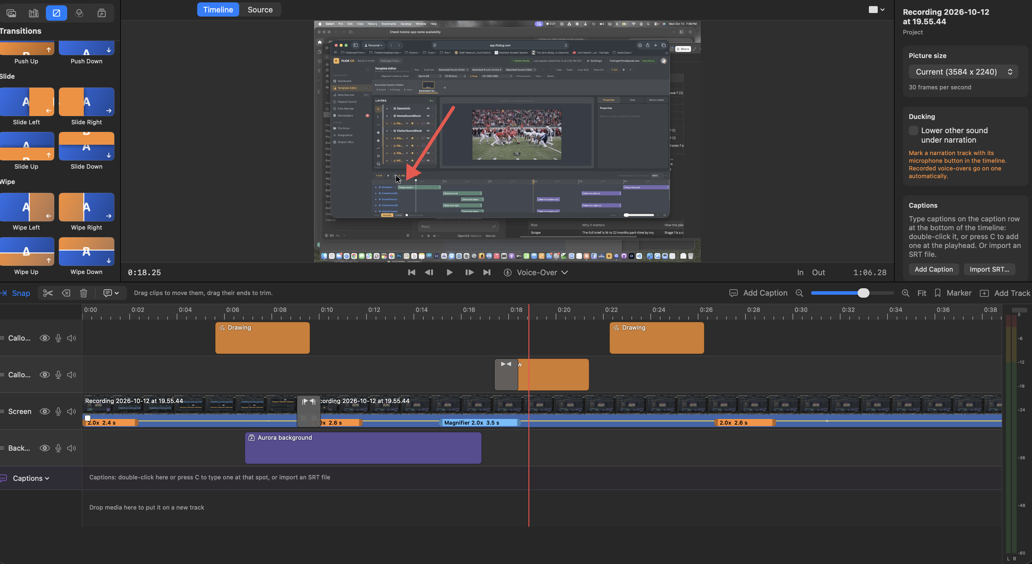
Task: Switch to the Timeline tab
Action: [218, 9]
